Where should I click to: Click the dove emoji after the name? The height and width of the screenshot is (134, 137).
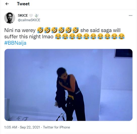(37, 16)
